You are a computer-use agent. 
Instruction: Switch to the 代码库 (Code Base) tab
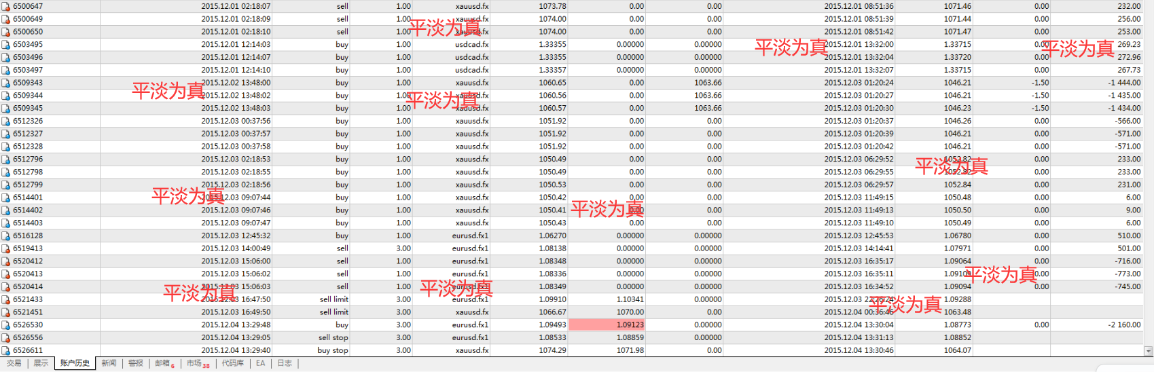tap(232, 364)
